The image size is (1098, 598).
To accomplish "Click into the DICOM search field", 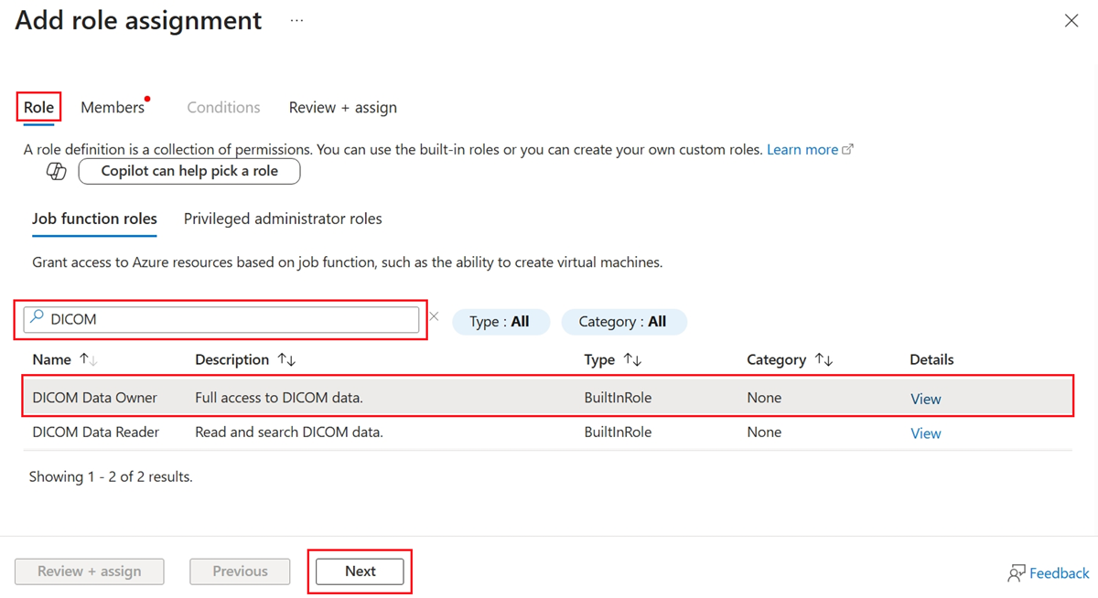I will (221, 319).
